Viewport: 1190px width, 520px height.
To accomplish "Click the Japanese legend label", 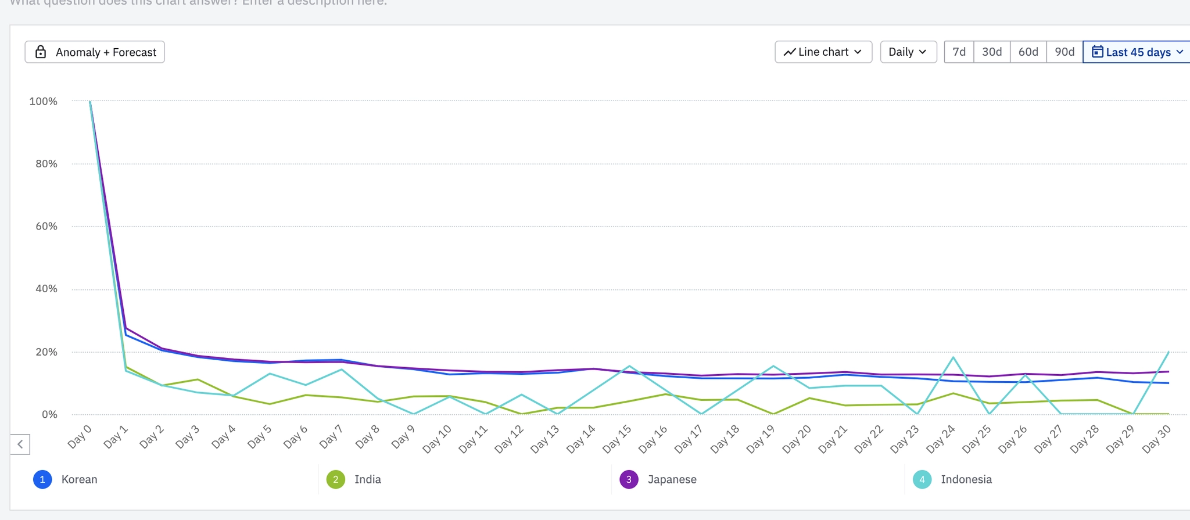I will [672, 479].
